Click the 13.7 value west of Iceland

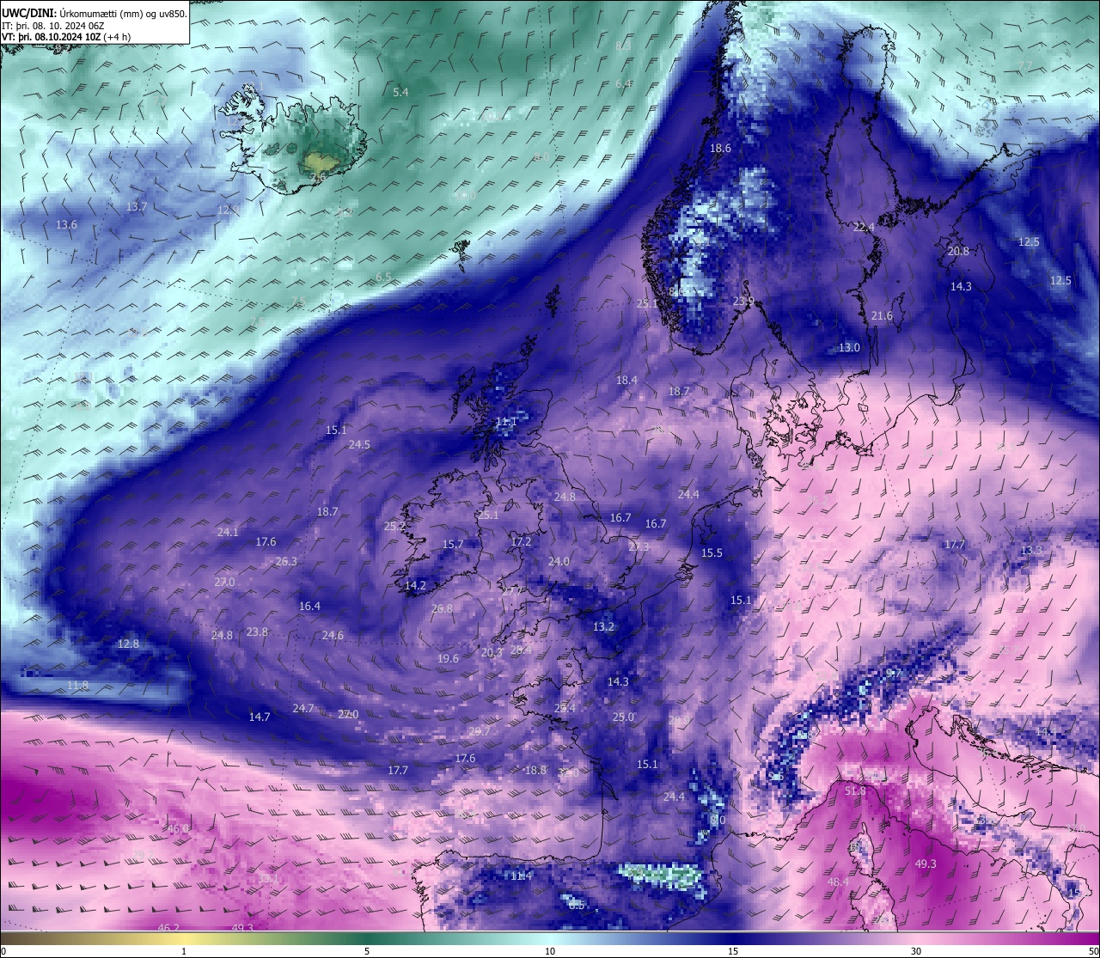pyautogui.click(x=137, y=207)
